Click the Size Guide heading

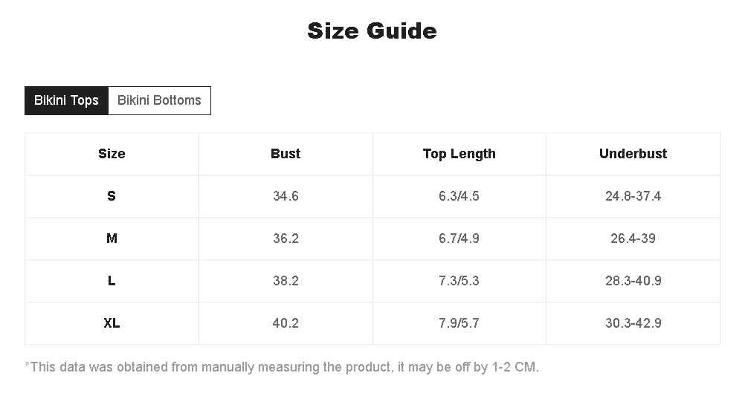(x=372, y=31)
